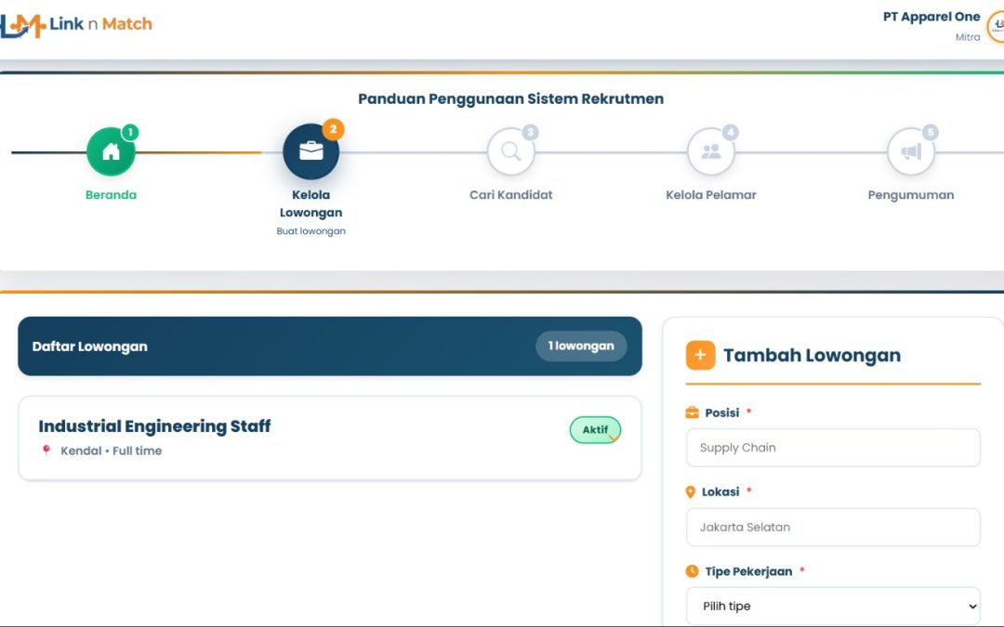The image size is (1004, 627).
Task: Click the PT Apparel One account name
Action: pos(931,17)
